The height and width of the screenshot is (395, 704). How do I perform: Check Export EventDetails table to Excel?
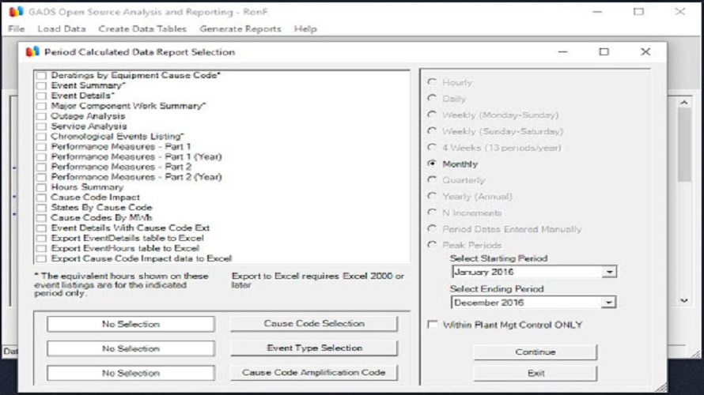[41, 239]
